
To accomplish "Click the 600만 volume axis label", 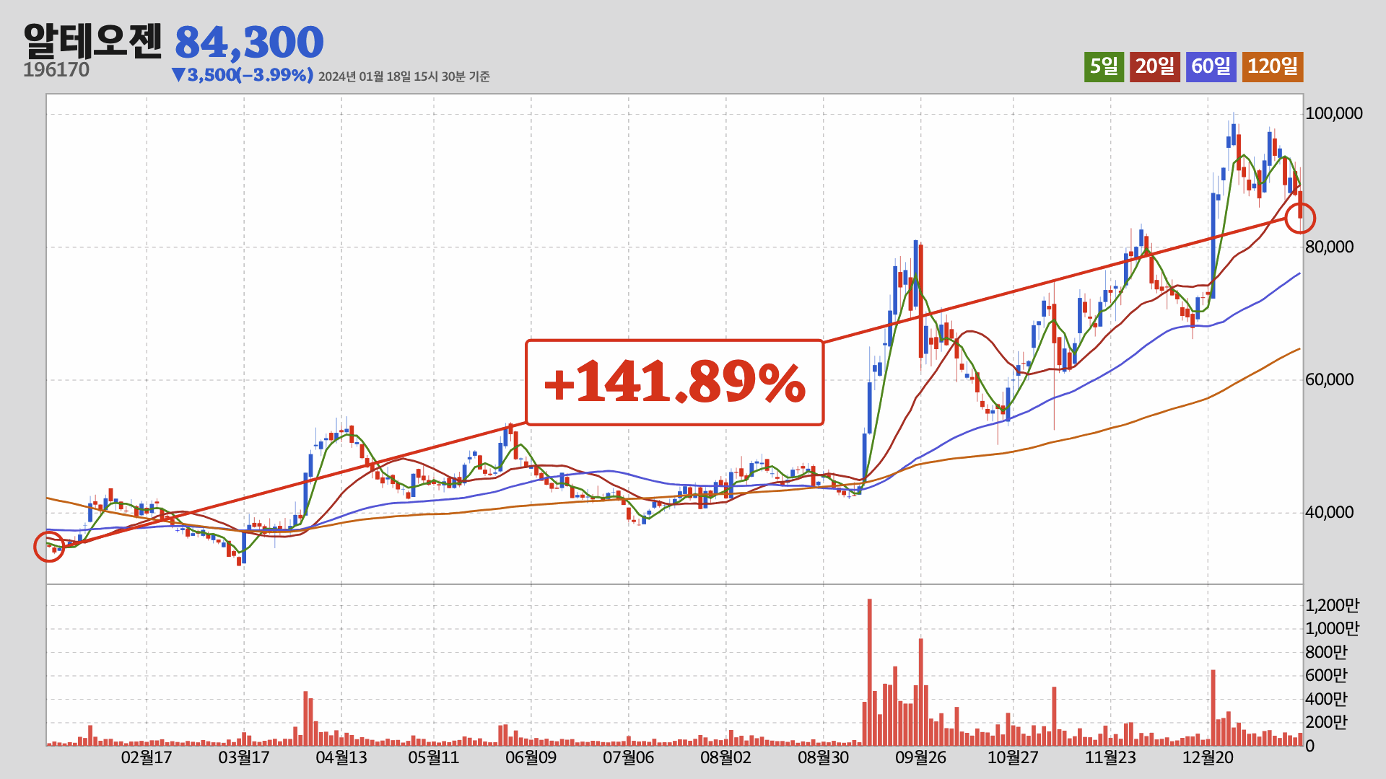I will (x=1327, y=675).
